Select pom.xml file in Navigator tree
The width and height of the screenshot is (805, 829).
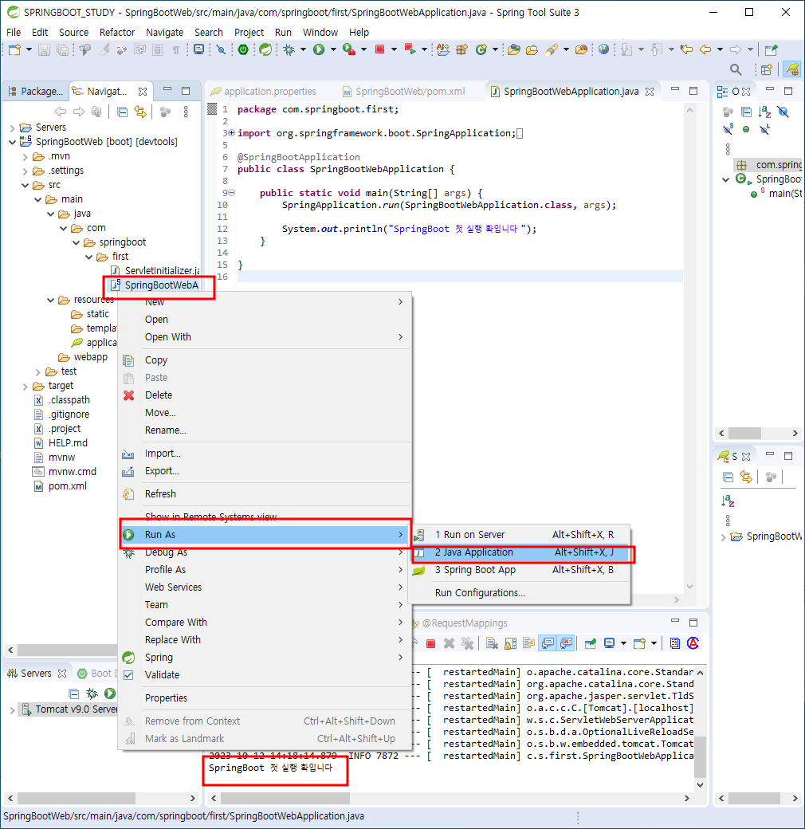[67, 486]
